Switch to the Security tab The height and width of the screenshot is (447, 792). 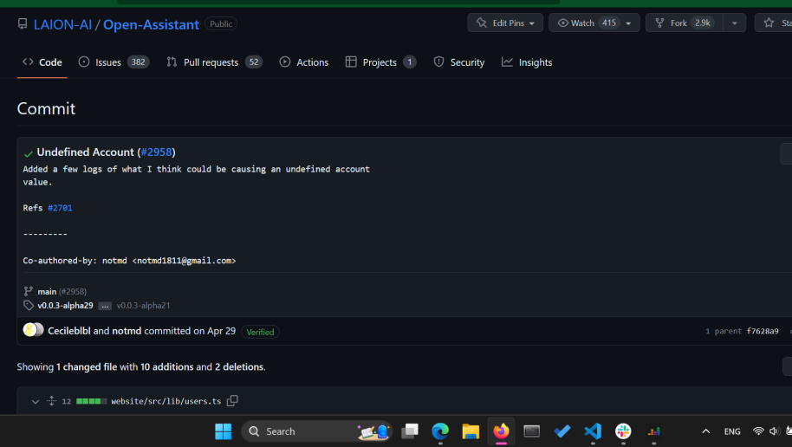458,62
